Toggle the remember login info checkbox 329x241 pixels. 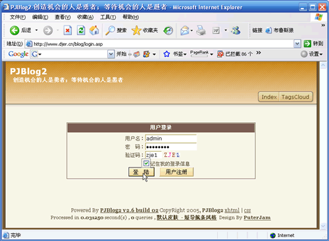146,164
